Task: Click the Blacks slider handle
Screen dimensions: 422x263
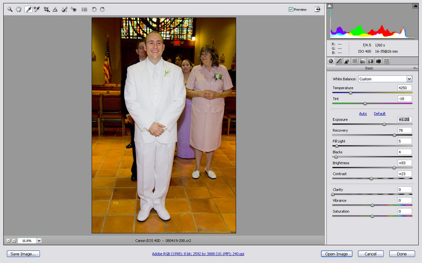Action: 336,157
